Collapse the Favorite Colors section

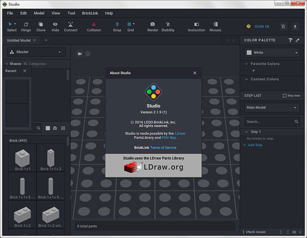tap(247, 64)
